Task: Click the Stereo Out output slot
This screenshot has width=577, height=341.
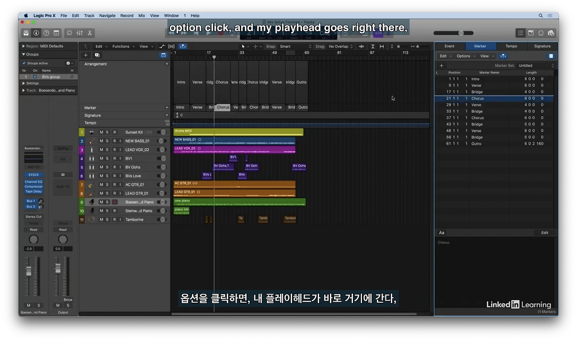Action: tap(33, 217)
